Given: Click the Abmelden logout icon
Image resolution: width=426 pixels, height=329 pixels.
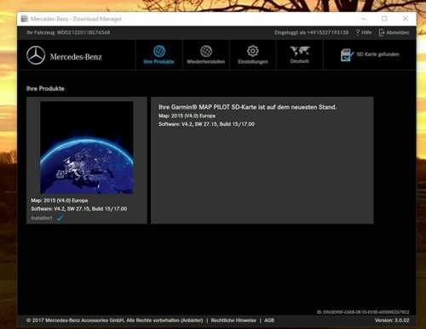Looking at the screenshot, I should point(382,32).
